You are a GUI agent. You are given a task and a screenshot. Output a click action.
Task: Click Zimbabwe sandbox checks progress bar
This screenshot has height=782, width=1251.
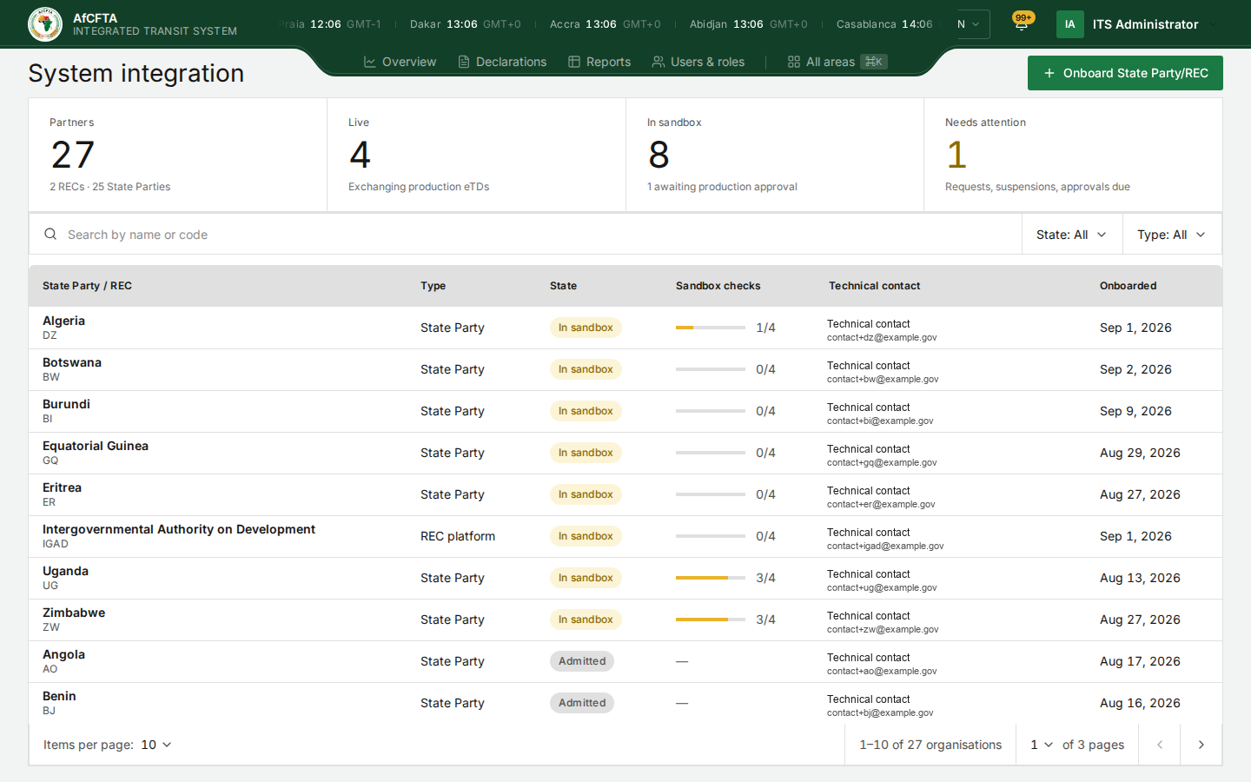pyautogui.click(x=711, y=620)
